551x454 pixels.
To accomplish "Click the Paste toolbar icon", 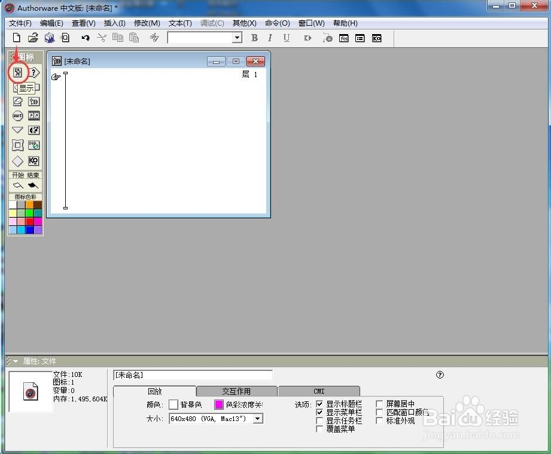I will [134, 38].
